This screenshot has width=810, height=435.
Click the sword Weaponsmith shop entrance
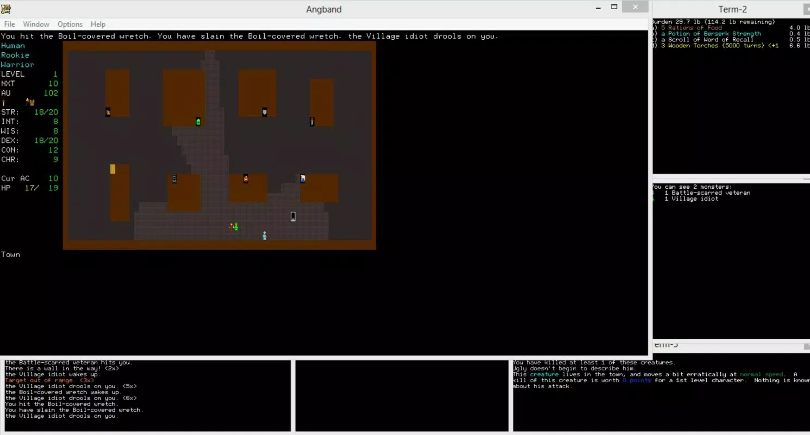(312, 122)
